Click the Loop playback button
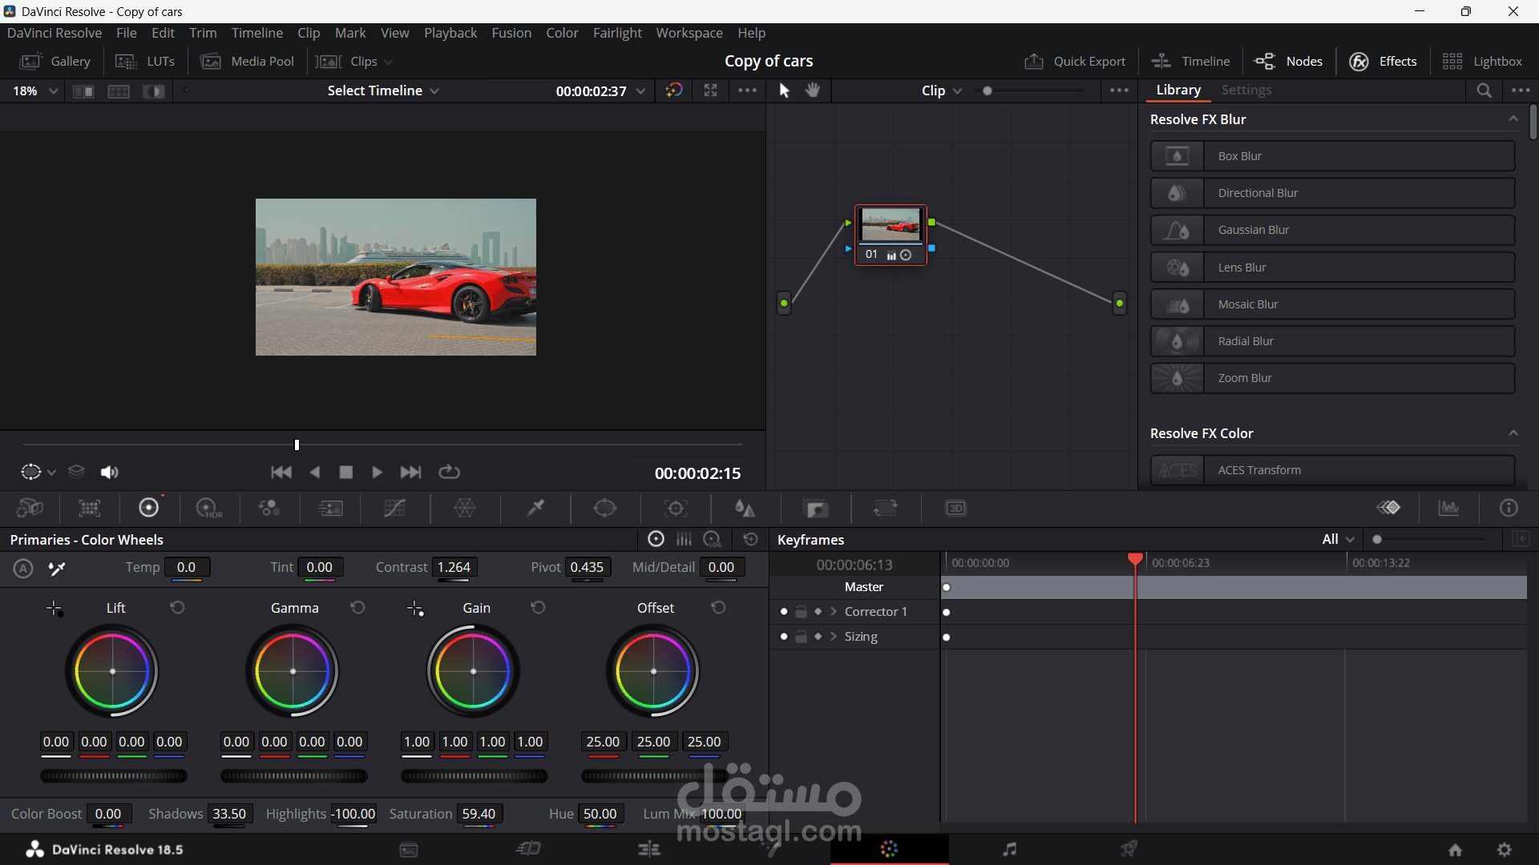The width and height of the screenshot is (1539, 865). pyautogui.click(x=449, y=473)
